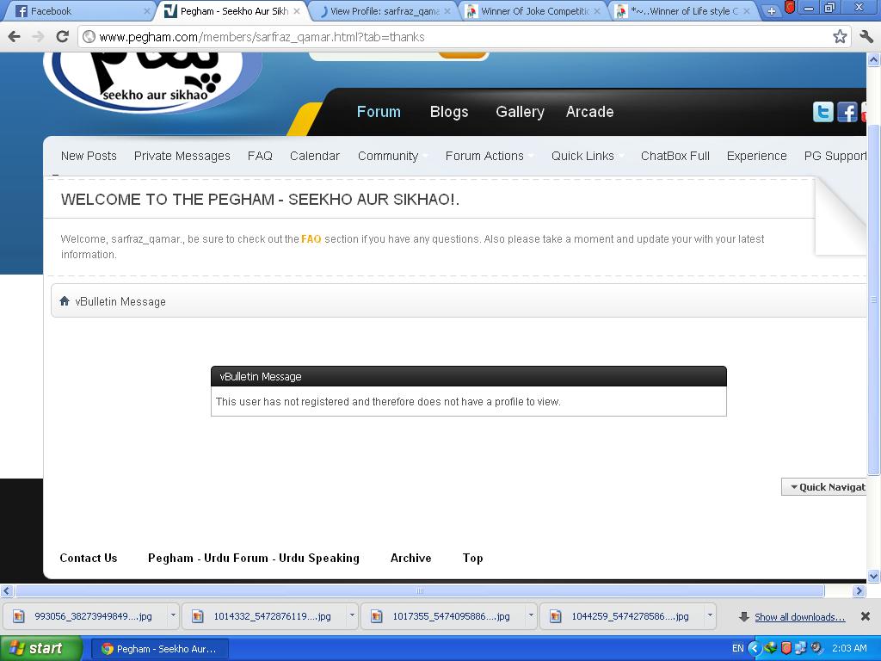
Task: Open a new browser tab
Action: coord(771,11)
